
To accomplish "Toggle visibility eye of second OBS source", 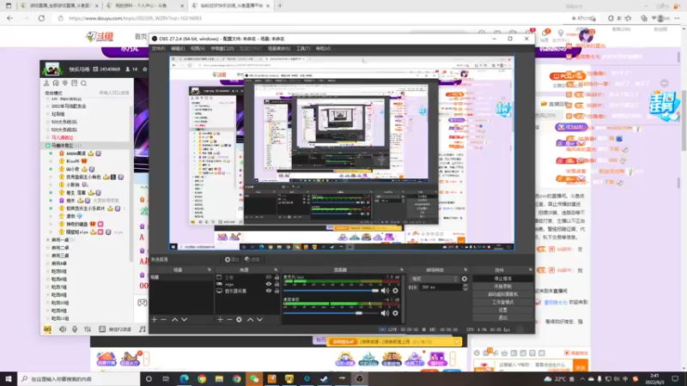I will tap(269, 284).
